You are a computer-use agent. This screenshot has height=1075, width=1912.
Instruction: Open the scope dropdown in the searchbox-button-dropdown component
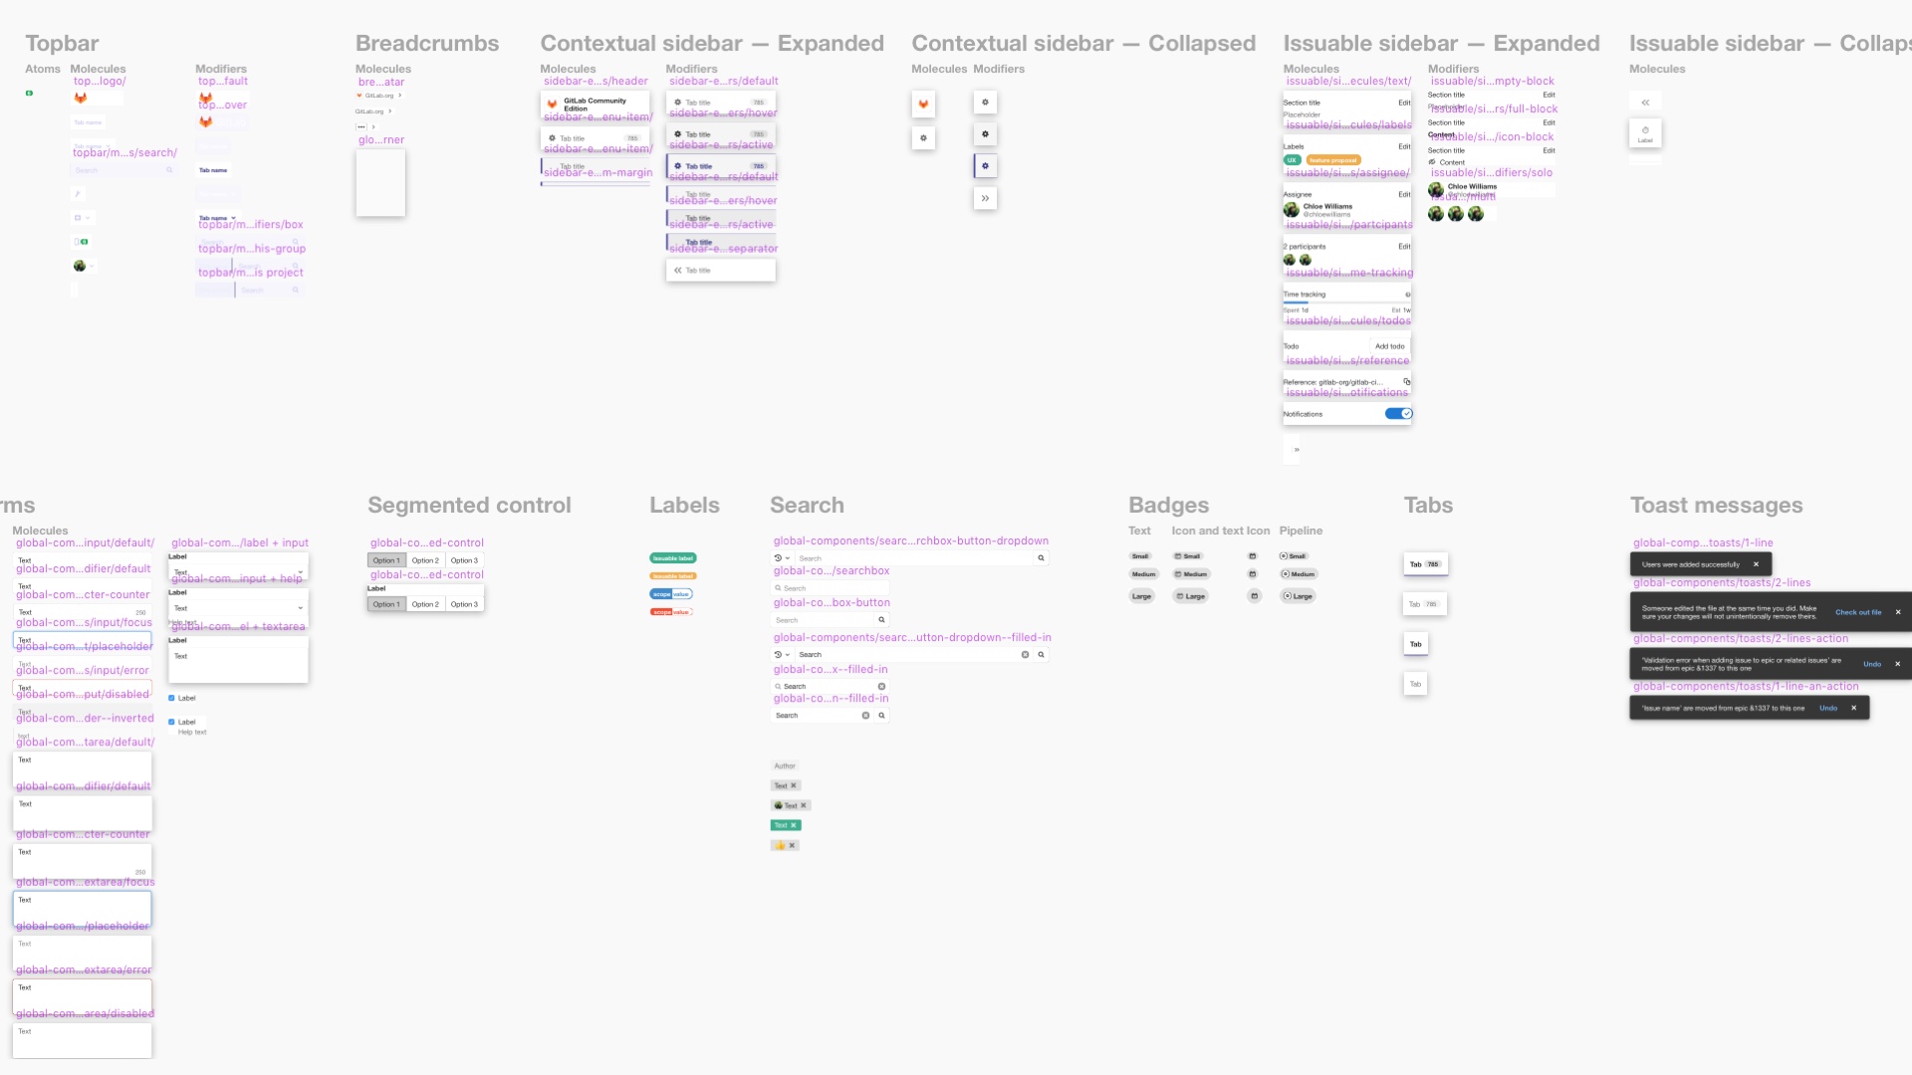point(782,558)
